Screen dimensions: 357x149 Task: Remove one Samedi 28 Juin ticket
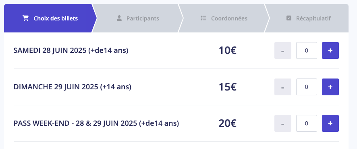click(x=283, y=50)
